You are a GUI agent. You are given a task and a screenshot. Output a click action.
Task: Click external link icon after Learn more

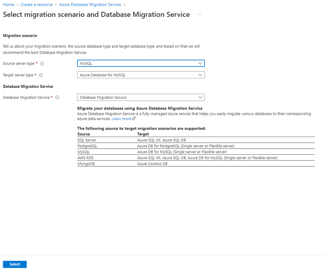pyautogui.click(x=134, y=119)
